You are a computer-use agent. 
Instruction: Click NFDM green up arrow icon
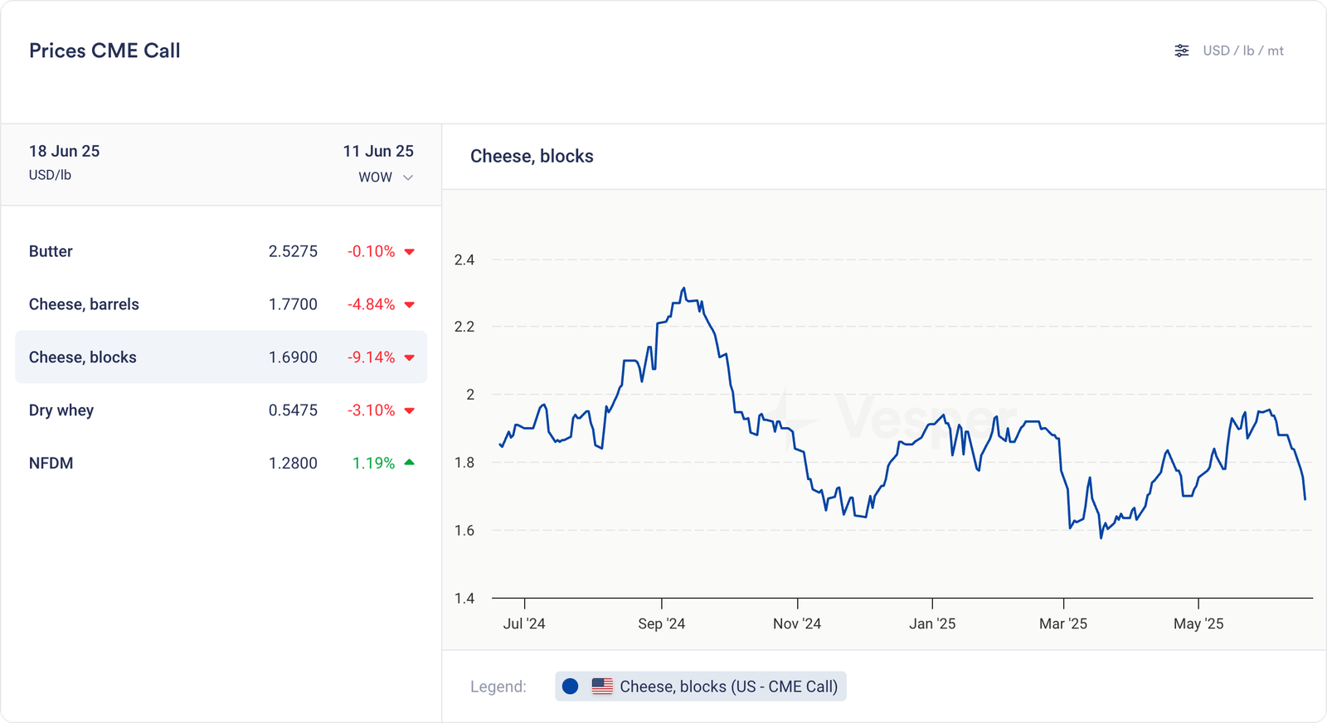409,463
